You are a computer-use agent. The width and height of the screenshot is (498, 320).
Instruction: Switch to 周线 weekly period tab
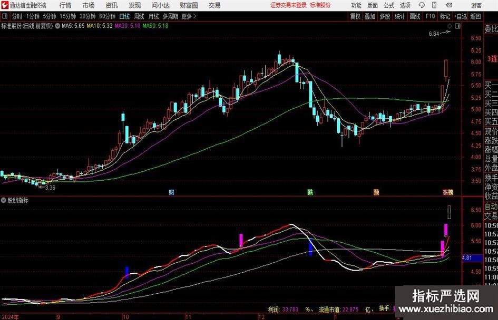coord(139,16)
